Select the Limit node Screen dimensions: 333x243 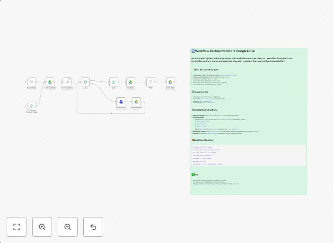click(x=114, y=82)
